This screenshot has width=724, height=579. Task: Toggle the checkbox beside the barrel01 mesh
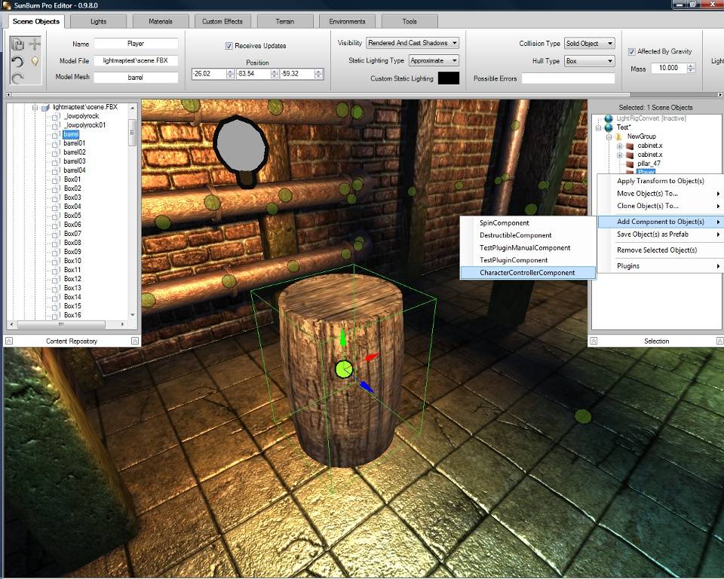[x=56, y=143]
